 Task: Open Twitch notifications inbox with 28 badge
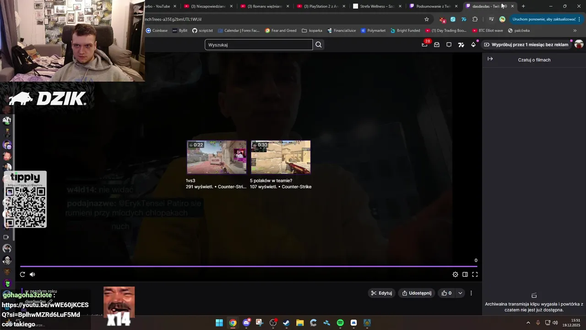[424, 44]
